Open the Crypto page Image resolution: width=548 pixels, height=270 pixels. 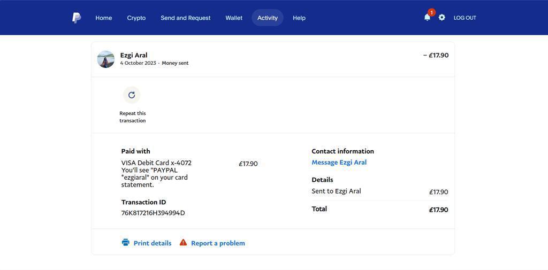coord(136,18)
